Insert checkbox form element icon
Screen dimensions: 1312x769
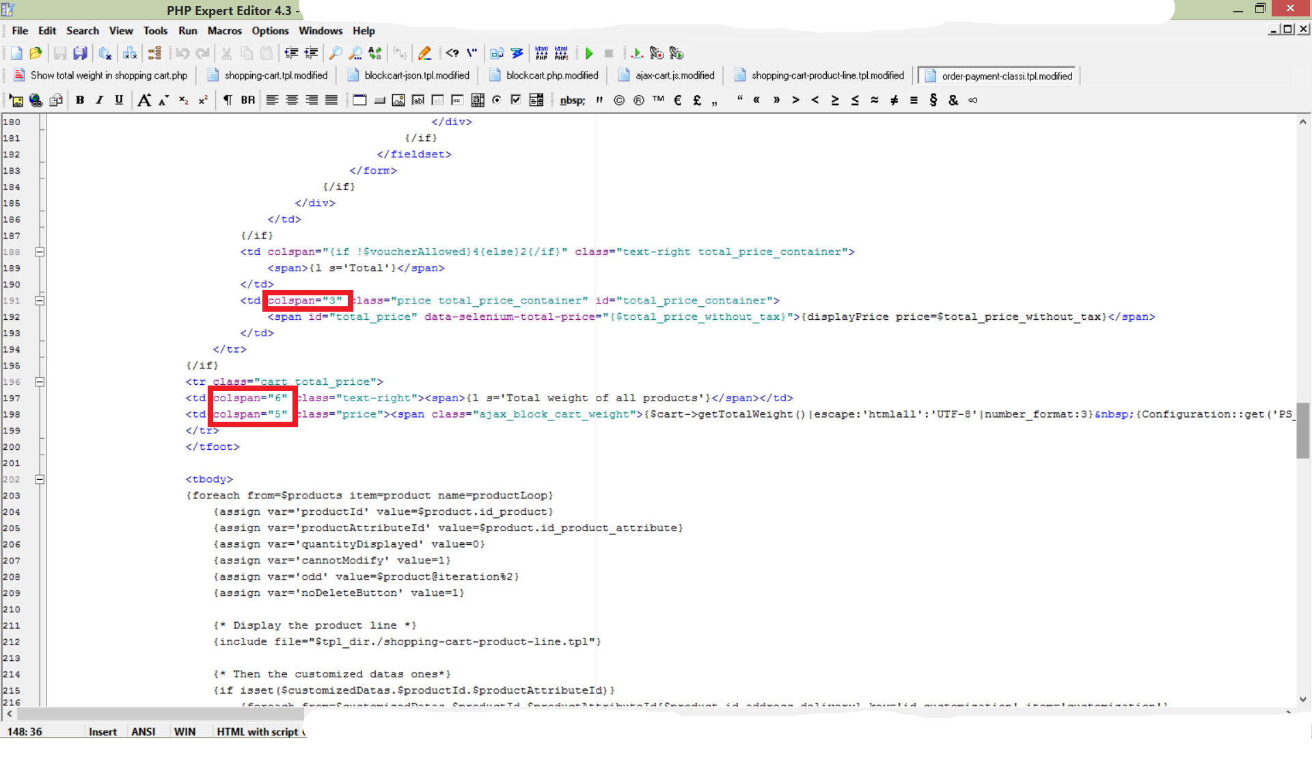click(x=516, y=100)
